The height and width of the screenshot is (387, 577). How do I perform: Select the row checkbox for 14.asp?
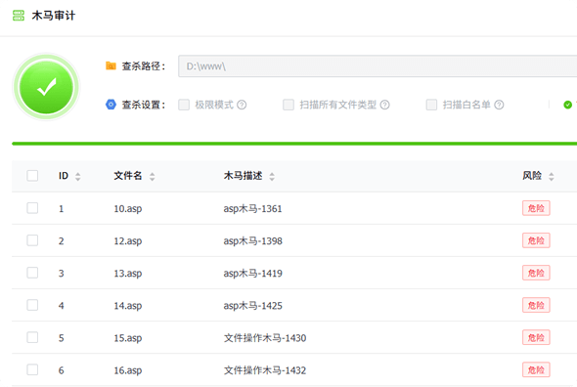[x=32, y=305]
